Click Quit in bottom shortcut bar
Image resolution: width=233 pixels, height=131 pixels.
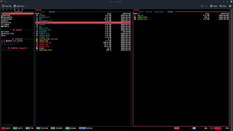tap(6, 128)
